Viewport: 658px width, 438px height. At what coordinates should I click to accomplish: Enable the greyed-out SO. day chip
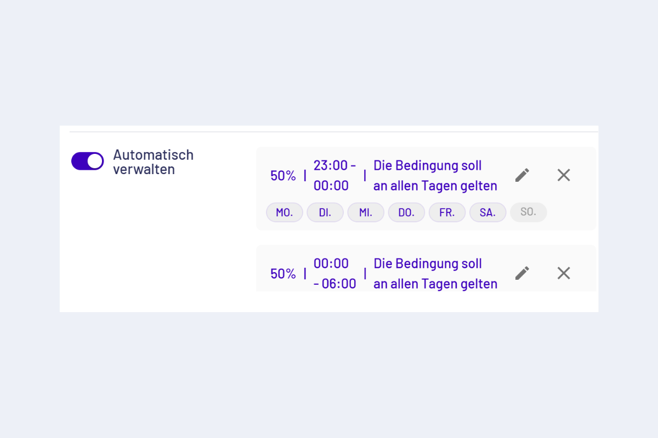[x=528, y=212]
